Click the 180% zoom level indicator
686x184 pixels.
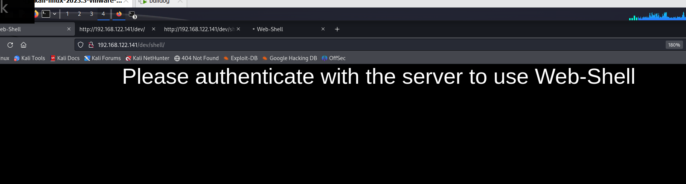tap(674, 45)
